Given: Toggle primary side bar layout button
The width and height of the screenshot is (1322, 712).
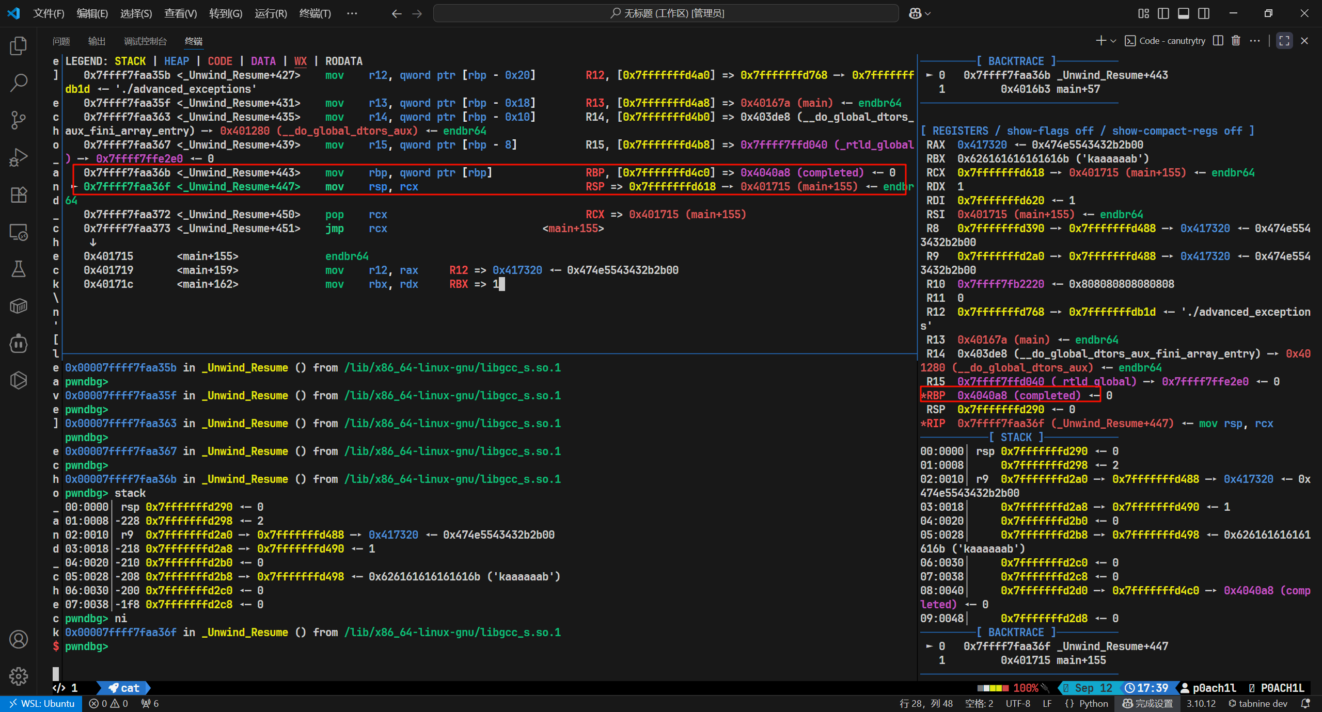Looking at the screenshot, I should (1163, 13).
